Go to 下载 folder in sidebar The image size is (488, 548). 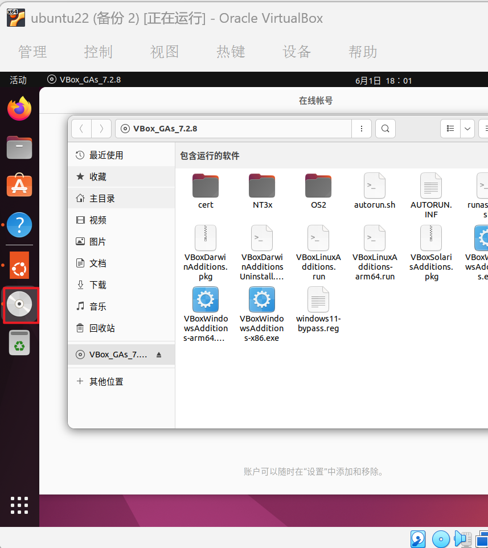click(121, 285)
